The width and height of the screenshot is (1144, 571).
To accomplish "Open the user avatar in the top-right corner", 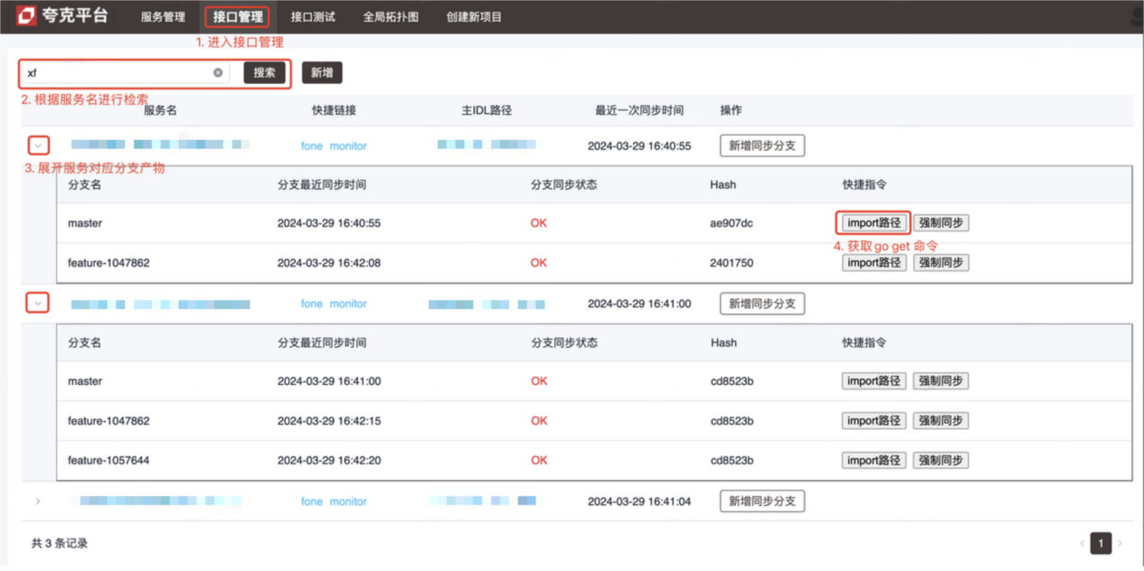I will [x=1136, y=14].
